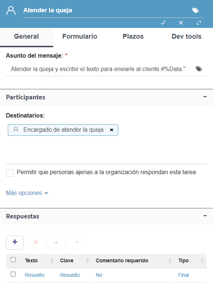Screen dimensions: 213x288
Task: Click the move response down arrow button
Action: [x=77, y=243]
